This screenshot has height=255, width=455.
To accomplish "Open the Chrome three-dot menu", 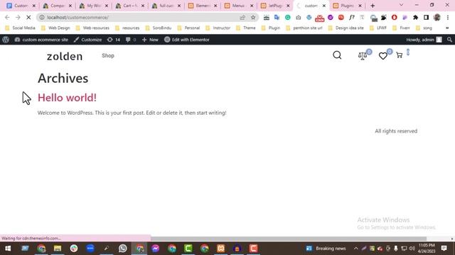I will coord(448,17).
